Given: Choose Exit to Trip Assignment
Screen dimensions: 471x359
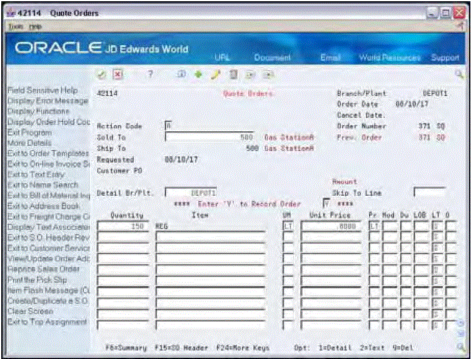Looking at the screenshot, I should point(47,321).
